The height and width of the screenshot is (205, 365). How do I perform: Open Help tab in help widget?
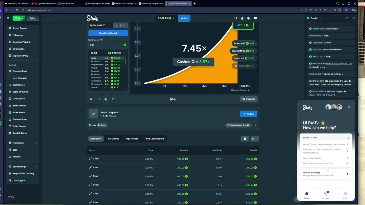(345, 195)
